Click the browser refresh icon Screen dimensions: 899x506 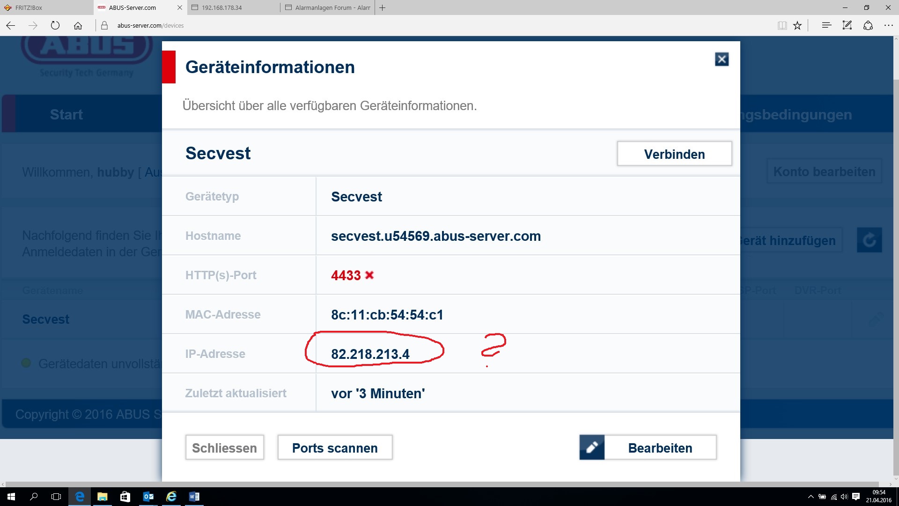click(55, 25)
